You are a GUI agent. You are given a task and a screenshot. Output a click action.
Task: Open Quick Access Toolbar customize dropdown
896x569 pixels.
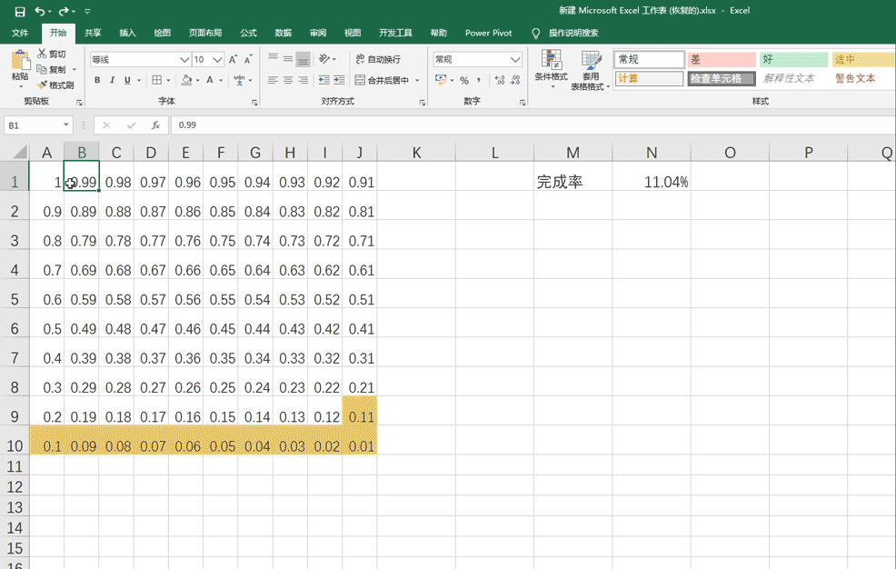click(x=87, y=12)
